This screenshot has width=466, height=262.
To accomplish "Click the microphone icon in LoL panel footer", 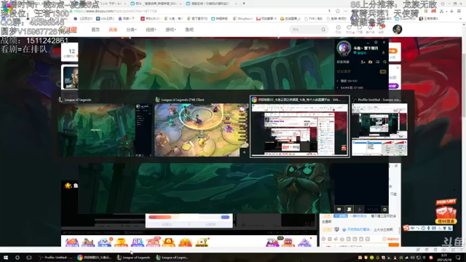I will (360, 210).
